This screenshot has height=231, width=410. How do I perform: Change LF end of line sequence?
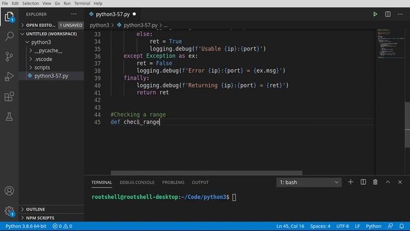[357, 226]
